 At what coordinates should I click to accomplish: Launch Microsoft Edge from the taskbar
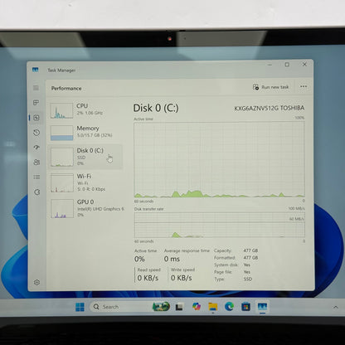[229, 306]
